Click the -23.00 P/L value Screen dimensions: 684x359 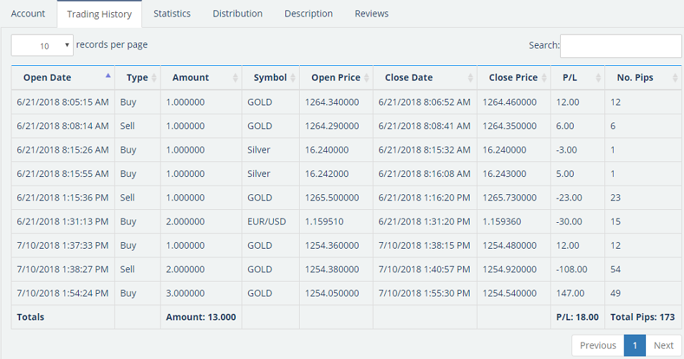pos(569,198)
